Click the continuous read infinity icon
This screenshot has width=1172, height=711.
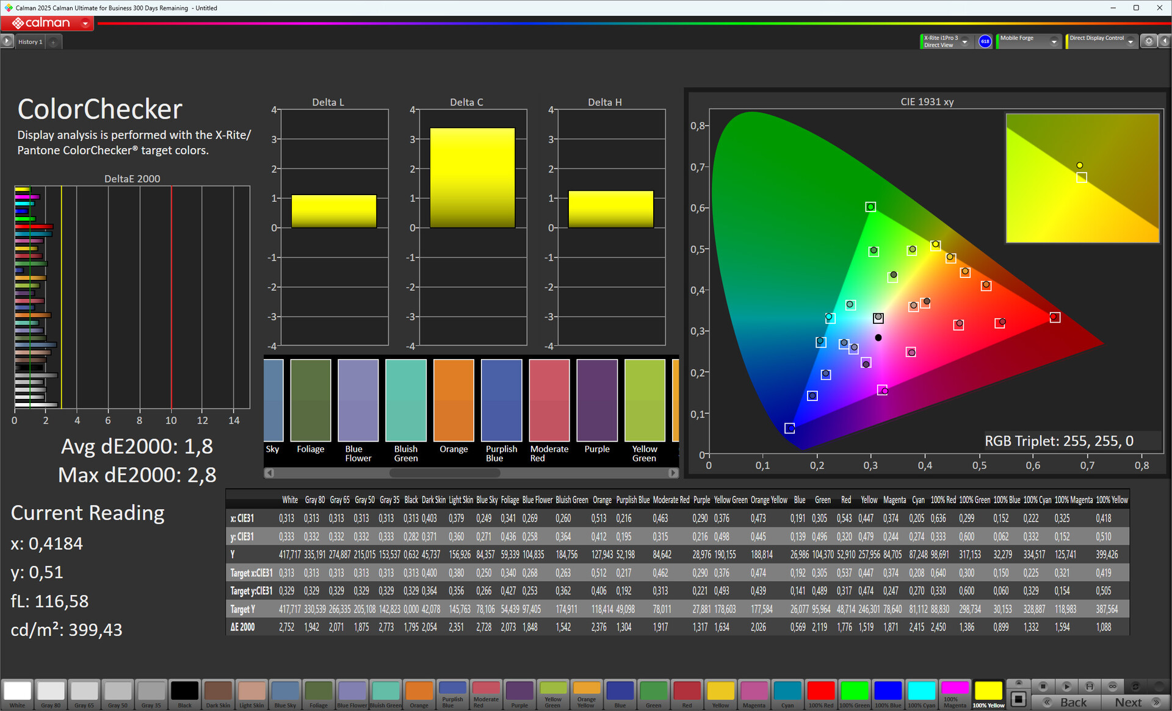click(1113, 687)
